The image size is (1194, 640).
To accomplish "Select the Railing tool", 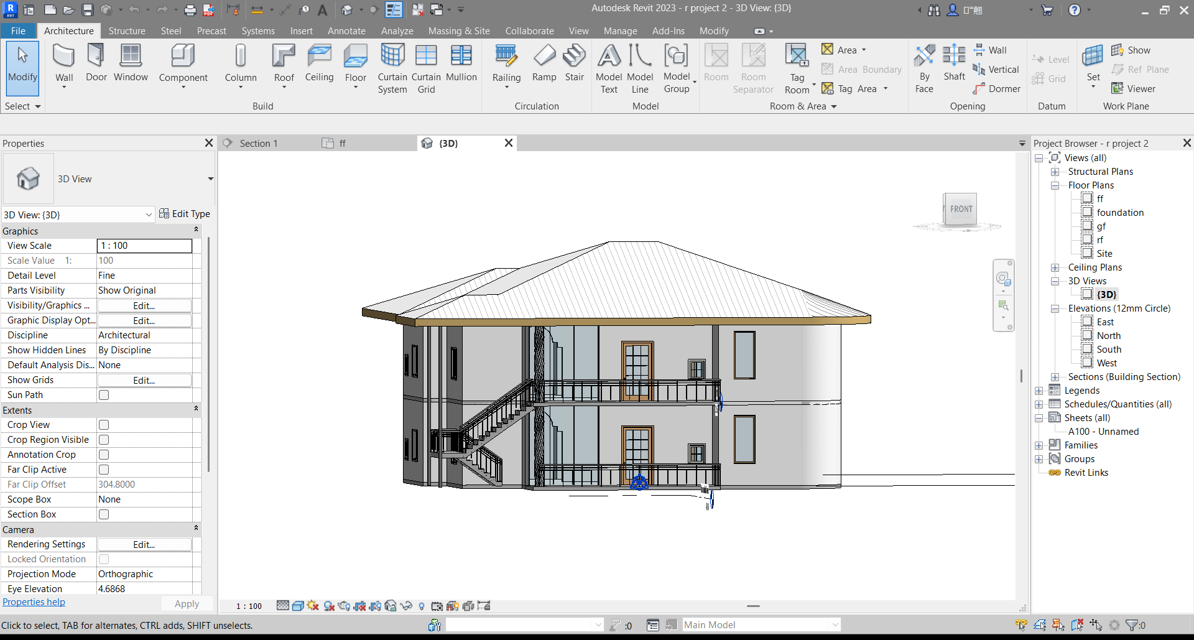I will click(506, 67).
